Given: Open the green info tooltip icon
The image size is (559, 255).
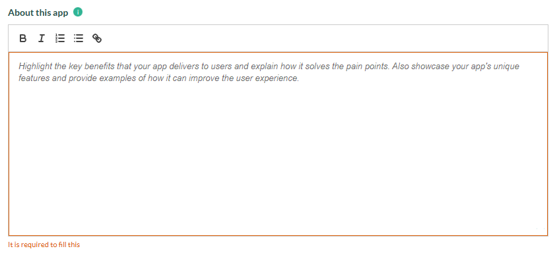Looking at the screenshot, I should pyautogui.click(x=78, y=12).
